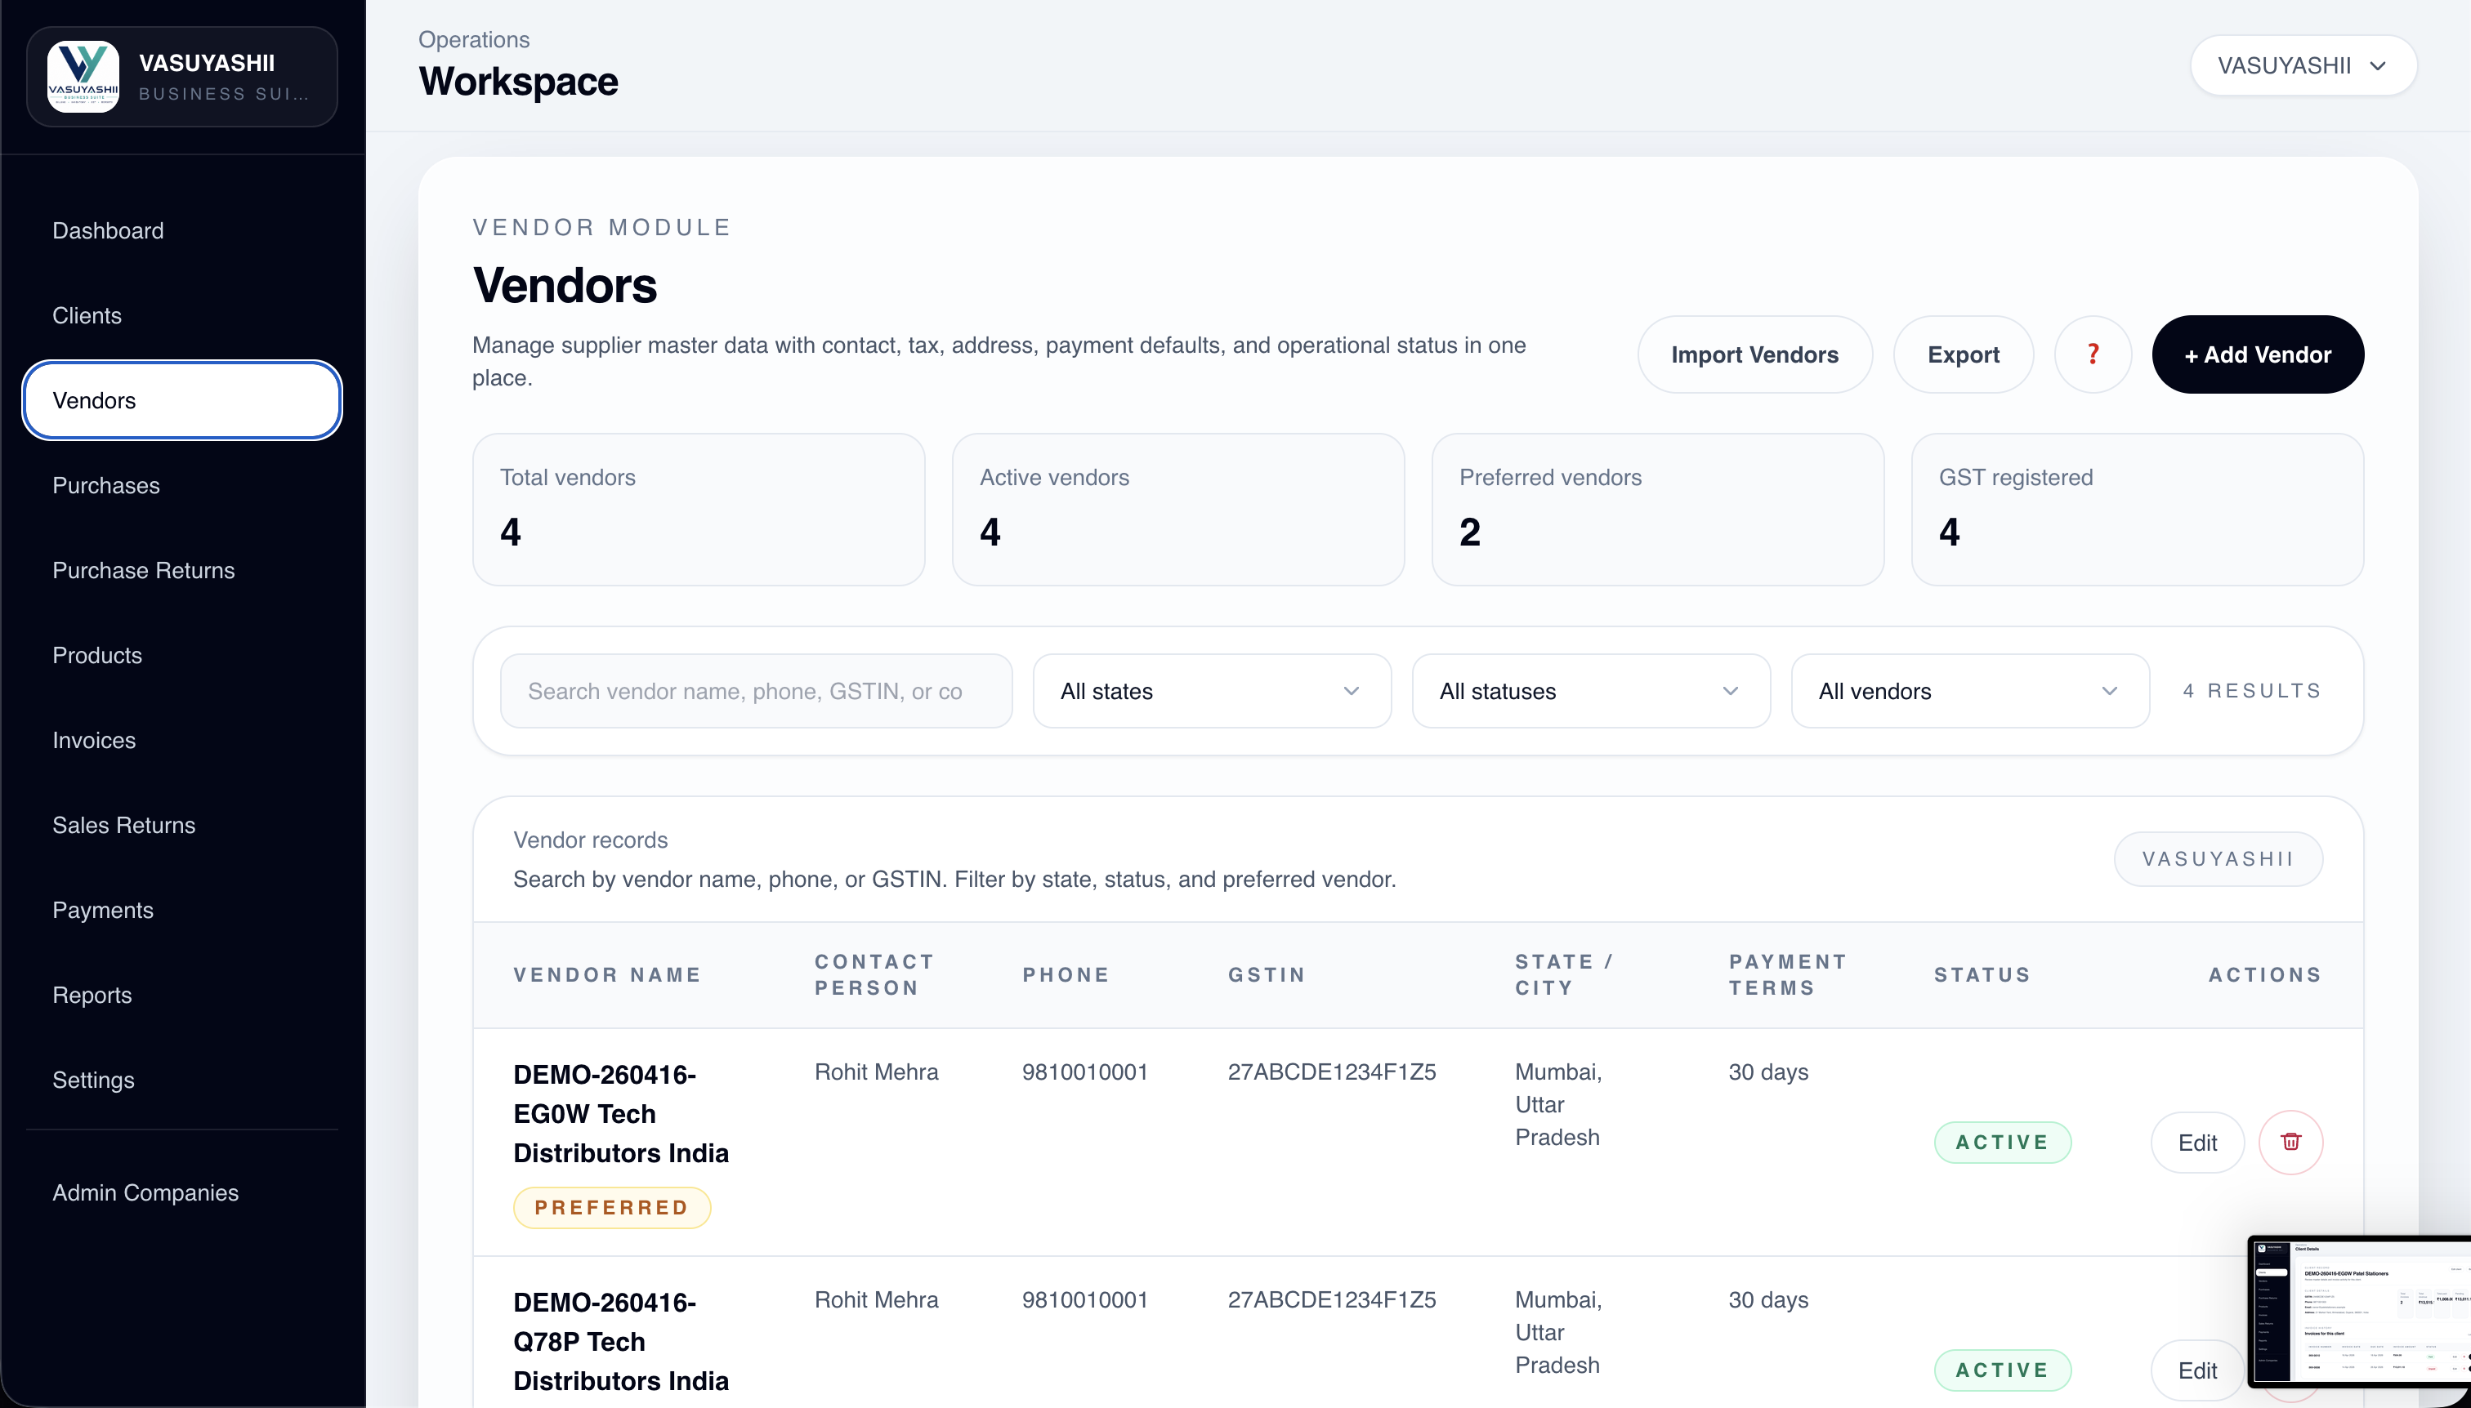Edit the DEMO-260416-EG0W Tech Distributors vendor
The height and width of the screenshot is (1408, 2471).
click(2197, 1142)
